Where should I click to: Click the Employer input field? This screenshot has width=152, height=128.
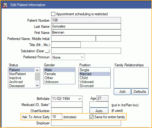tap(86, 123)
